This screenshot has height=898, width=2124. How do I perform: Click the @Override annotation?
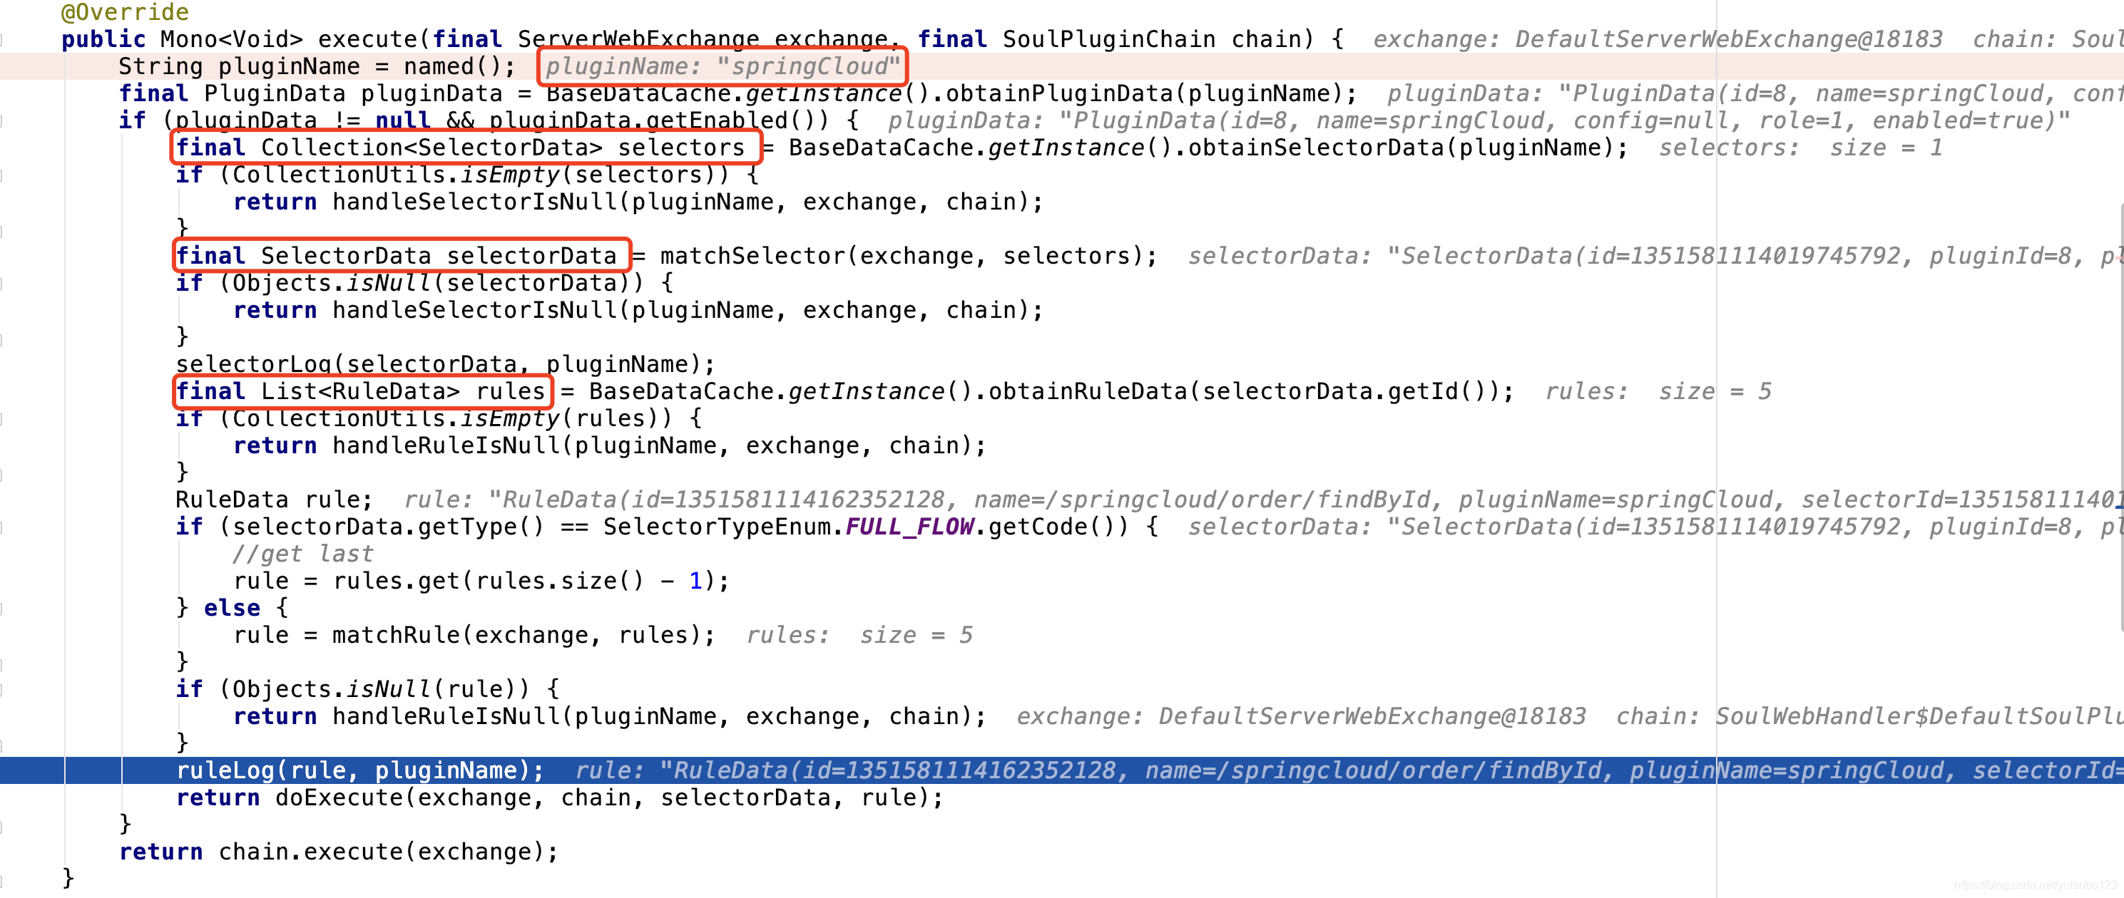(126, 12)
